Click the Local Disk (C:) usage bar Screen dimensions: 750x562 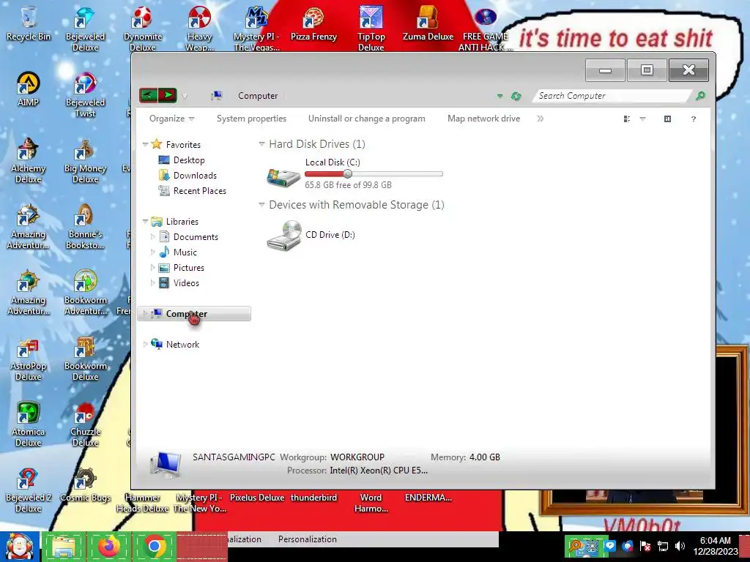coord(374,174)
